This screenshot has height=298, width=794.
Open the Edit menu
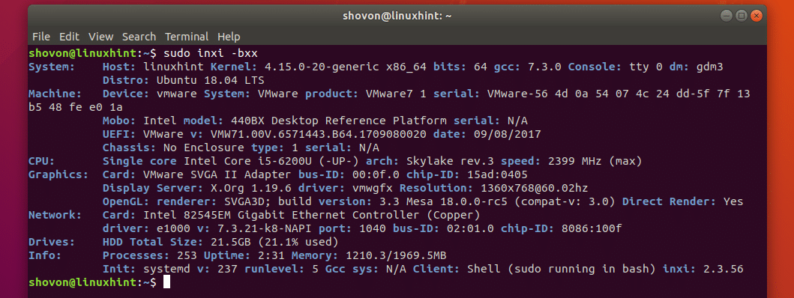tap(70, 37)
